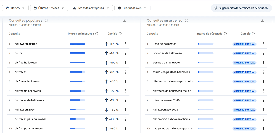Image resolution: width=275 pixels, height=133 pixels.
Task: Open options menu for disfraces halloween row
Action: coord(125,82)
